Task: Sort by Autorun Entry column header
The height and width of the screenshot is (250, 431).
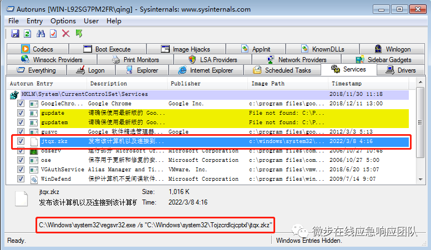Action: 47,84
